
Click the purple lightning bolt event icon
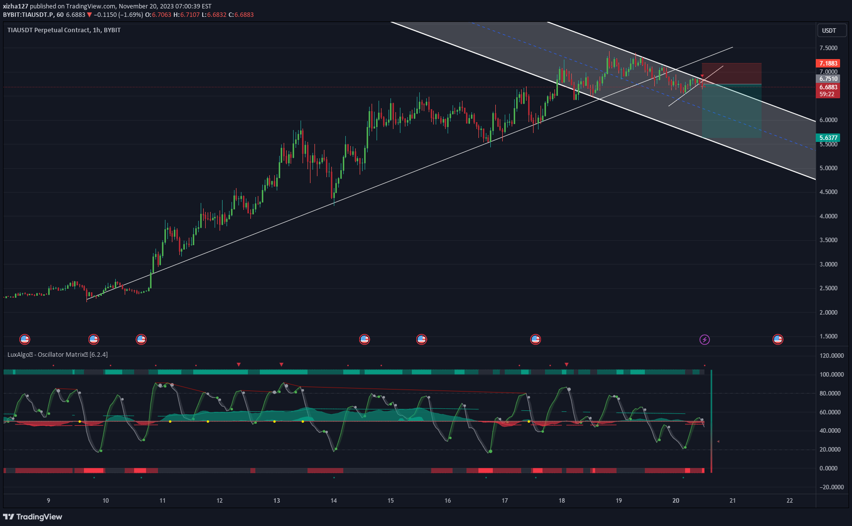coord(704,339)
